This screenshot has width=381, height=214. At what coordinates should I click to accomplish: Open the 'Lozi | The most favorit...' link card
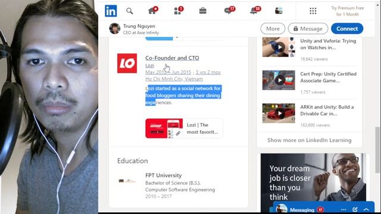184,128
